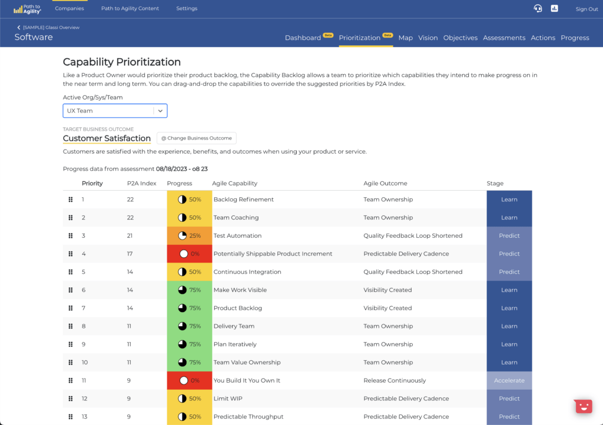Switch to the Map tab
This screenshot has width=603, height=425.
pos(405,38)
